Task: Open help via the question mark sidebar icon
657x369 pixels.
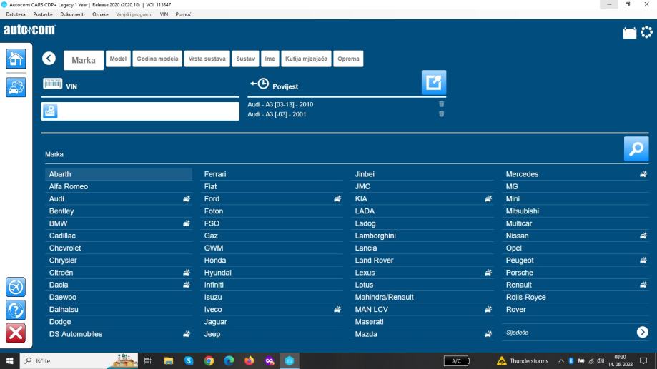Action: click(x=16, y=310)
